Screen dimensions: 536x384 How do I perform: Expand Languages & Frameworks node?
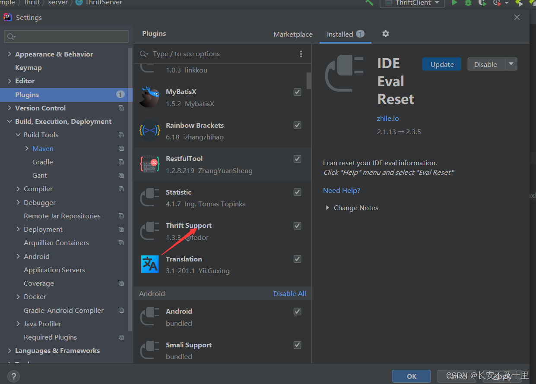tap(10, 351)
